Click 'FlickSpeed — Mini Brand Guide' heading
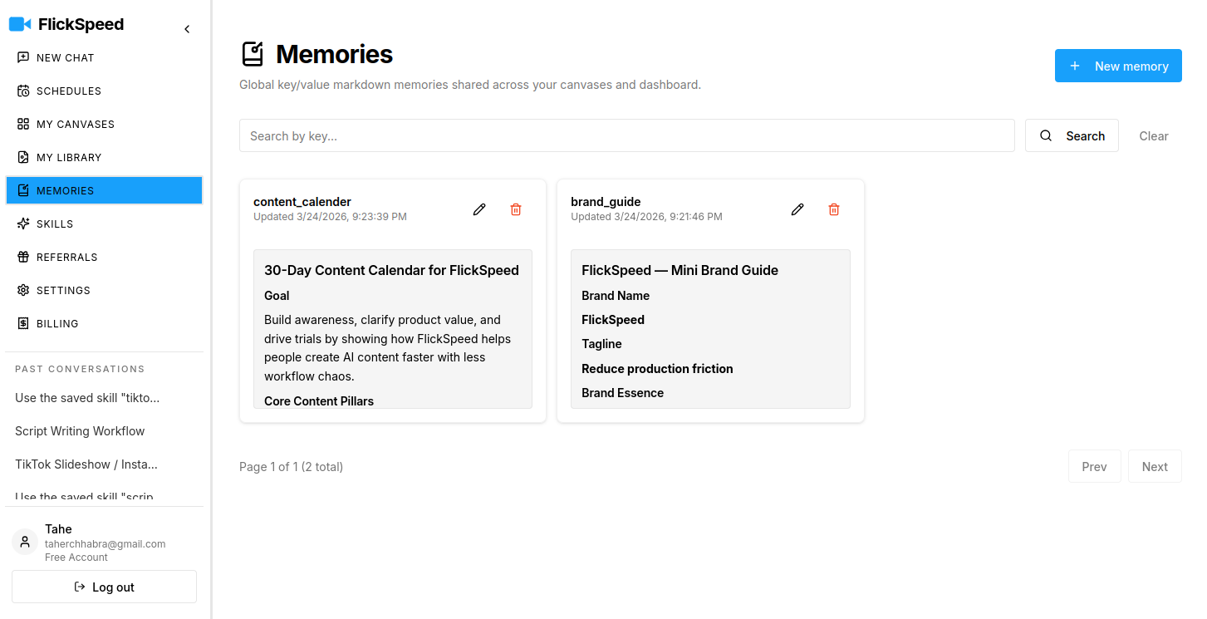 coord(680,270)
